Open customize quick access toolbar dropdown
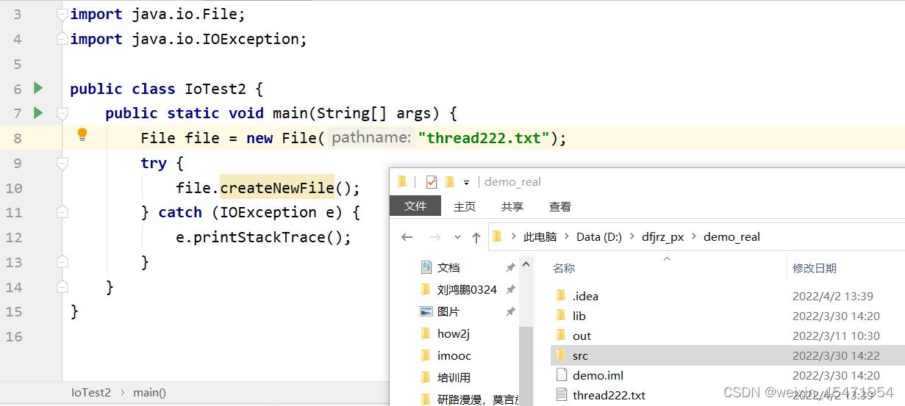 click(466, 183)
